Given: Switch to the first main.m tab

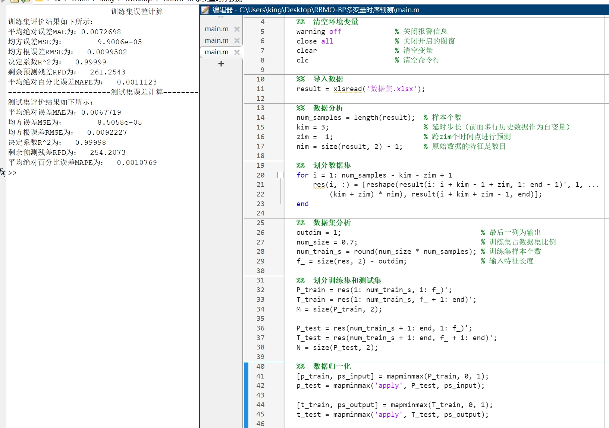Looking at the screenshot, I should tap(216, 29).
